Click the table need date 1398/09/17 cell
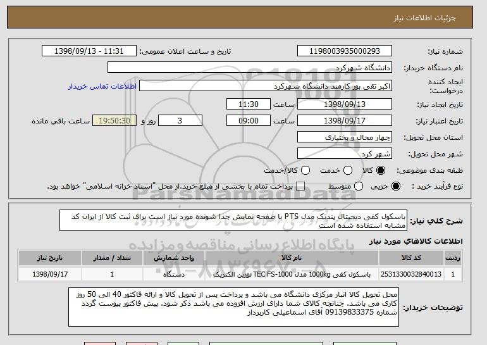487x345 pixels. click(x=50, y=274)
